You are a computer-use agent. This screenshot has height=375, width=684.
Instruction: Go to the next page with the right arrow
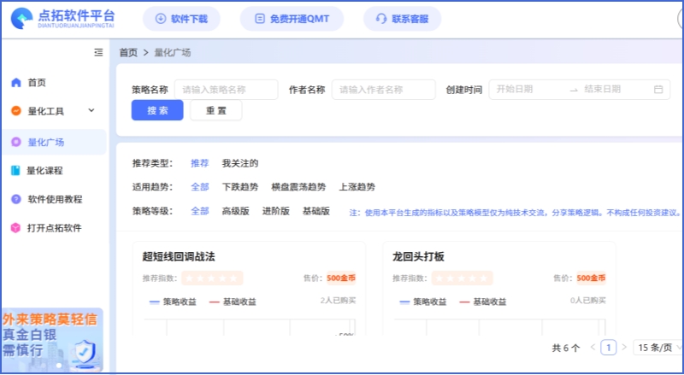click(x=624, y=348)
